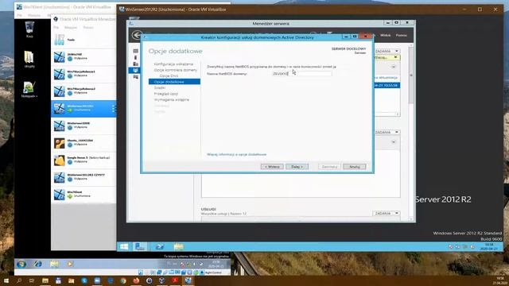The height and width of the screenshot is (286, 509).
Task: Click the Wstecz back button
Action: pyautogui.click(x=272, y=167)
